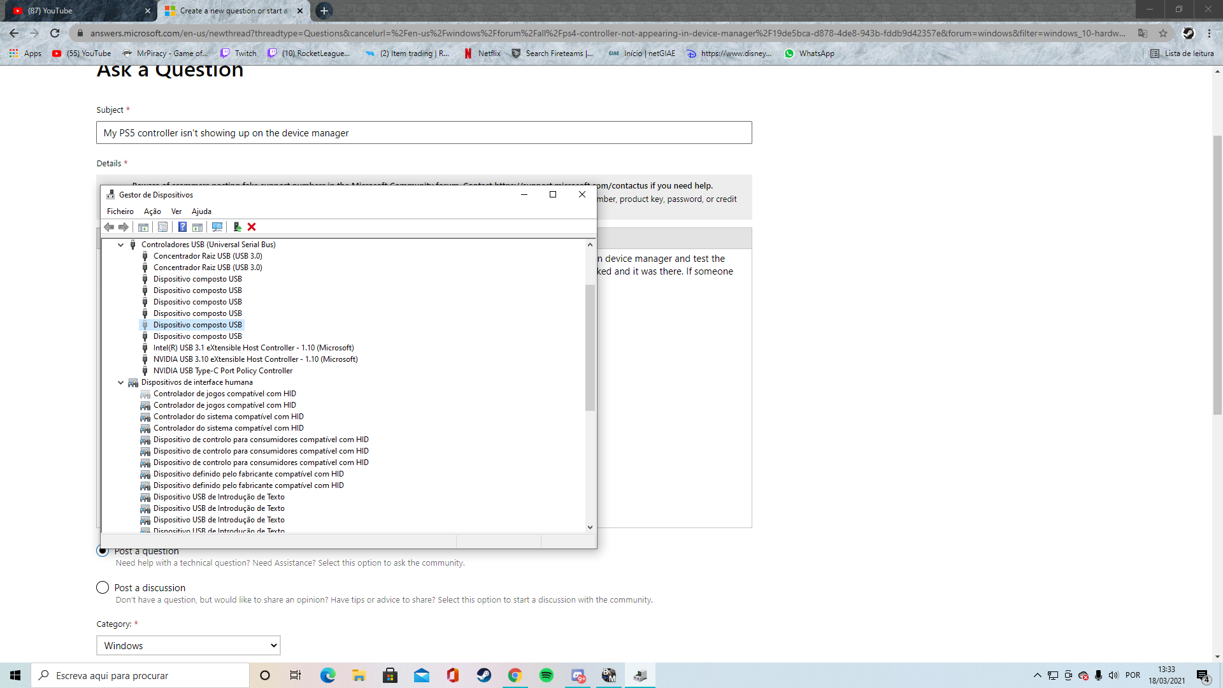Open the Ação menu in Device Manager

(152, 211)
